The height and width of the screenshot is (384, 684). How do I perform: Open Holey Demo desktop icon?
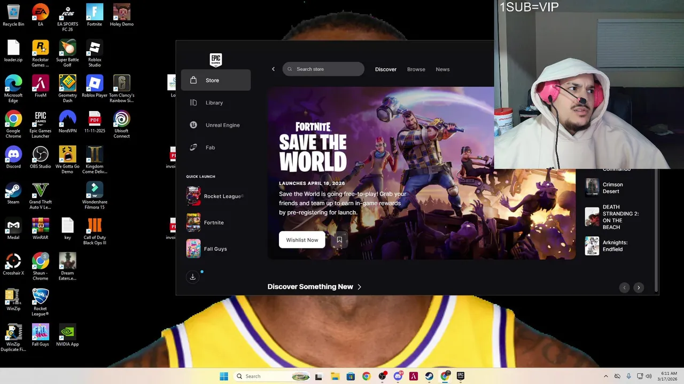121,16
